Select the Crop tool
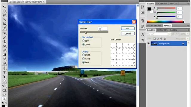 (x=4, y=24)
